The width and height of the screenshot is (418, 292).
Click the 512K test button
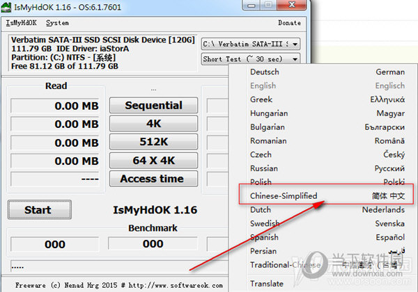click(153, 142)
